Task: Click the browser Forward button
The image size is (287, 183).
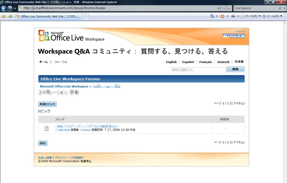Action: [10, 8]
